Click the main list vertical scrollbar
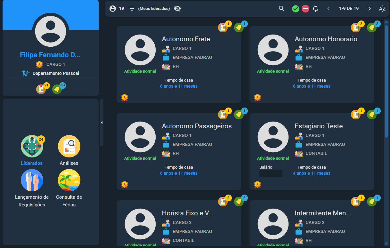The width and height of the screenshot is (390, 248). (386, 82)
